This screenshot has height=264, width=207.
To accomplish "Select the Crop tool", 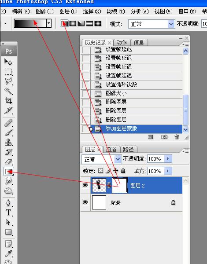I will tap(8, 101).
